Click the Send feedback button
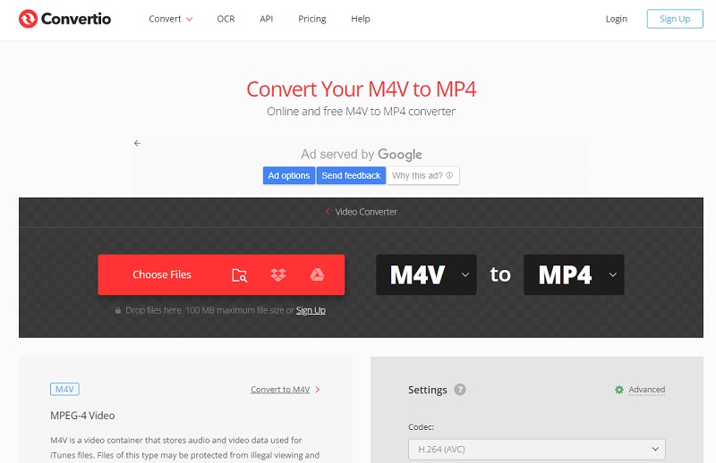This screenshot has width=716, height=463. point(351,175)
